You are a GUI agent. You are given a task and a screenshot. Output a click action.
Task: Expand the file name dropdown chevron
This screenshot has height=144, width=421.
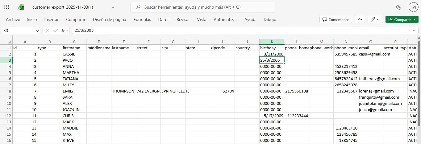click(x=113, y=7)
